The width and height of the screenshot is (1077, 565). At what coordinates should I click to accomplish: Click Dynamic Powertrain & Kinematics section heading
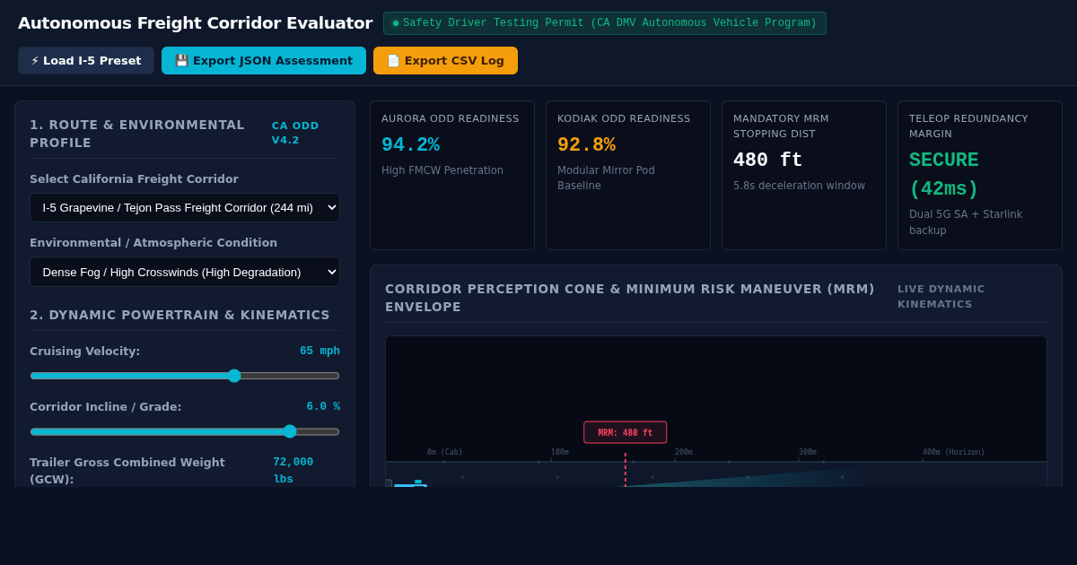pyautogui.click(x=179, y=315)
